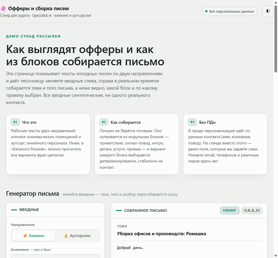Click the 'Без персональных данных' badge
The image size is (278, 258).
[230, 11]
